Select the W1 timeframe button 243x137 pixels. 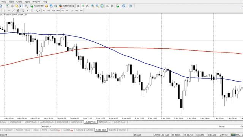pos(77,11)
